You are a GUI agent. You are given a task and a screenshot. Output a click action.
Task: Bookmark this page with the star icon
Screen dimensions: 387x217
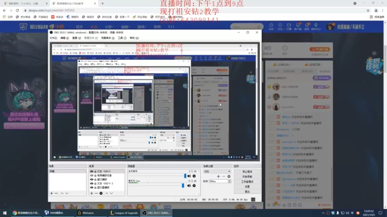[x=368, y=10]
